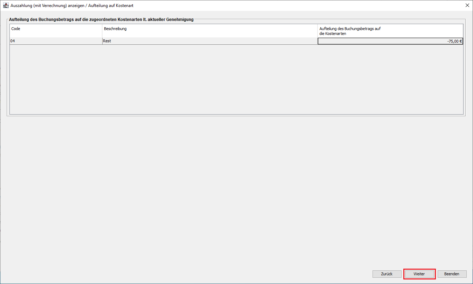Image resolution: width=473 pixels, height=284 pixels.
Task: Click the application icon in the title bar
Action: tap(6, 6)
